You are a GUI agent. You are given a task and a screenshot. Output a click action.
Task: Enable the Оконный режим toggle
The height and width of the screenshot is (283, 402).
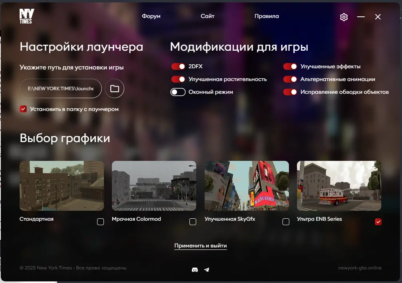tap(178, 92)
